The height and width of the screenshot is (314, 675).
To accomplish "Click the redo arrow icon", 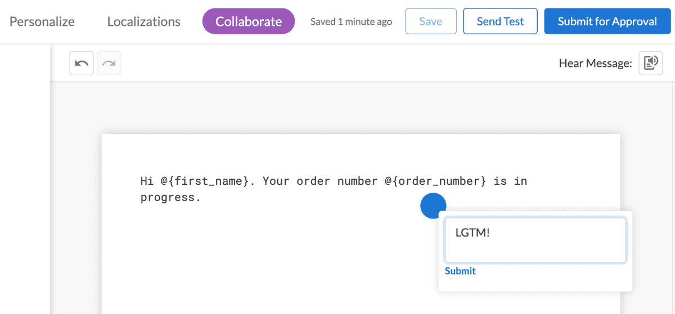I will coord(109,63).
